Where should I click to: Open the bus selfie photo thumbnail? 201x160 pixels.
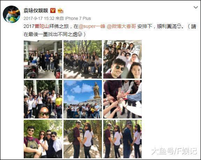tap(122, 59)
